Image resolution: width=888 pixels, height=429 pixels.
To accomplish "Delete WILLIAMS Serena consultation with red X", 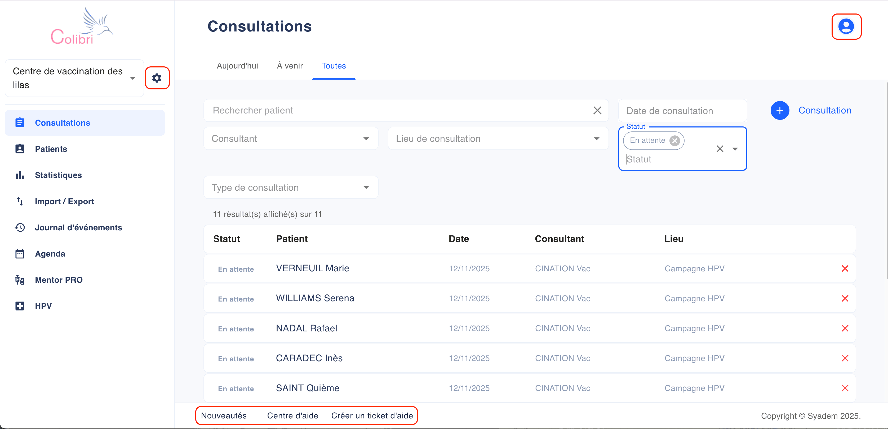I will (x=845, y=298).
